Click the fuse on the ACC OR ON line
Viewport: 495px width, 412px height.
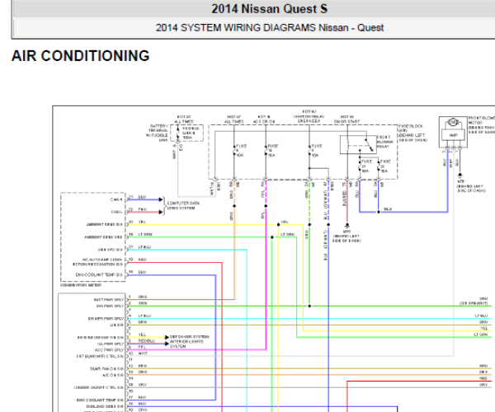click(x=266, y=151)
